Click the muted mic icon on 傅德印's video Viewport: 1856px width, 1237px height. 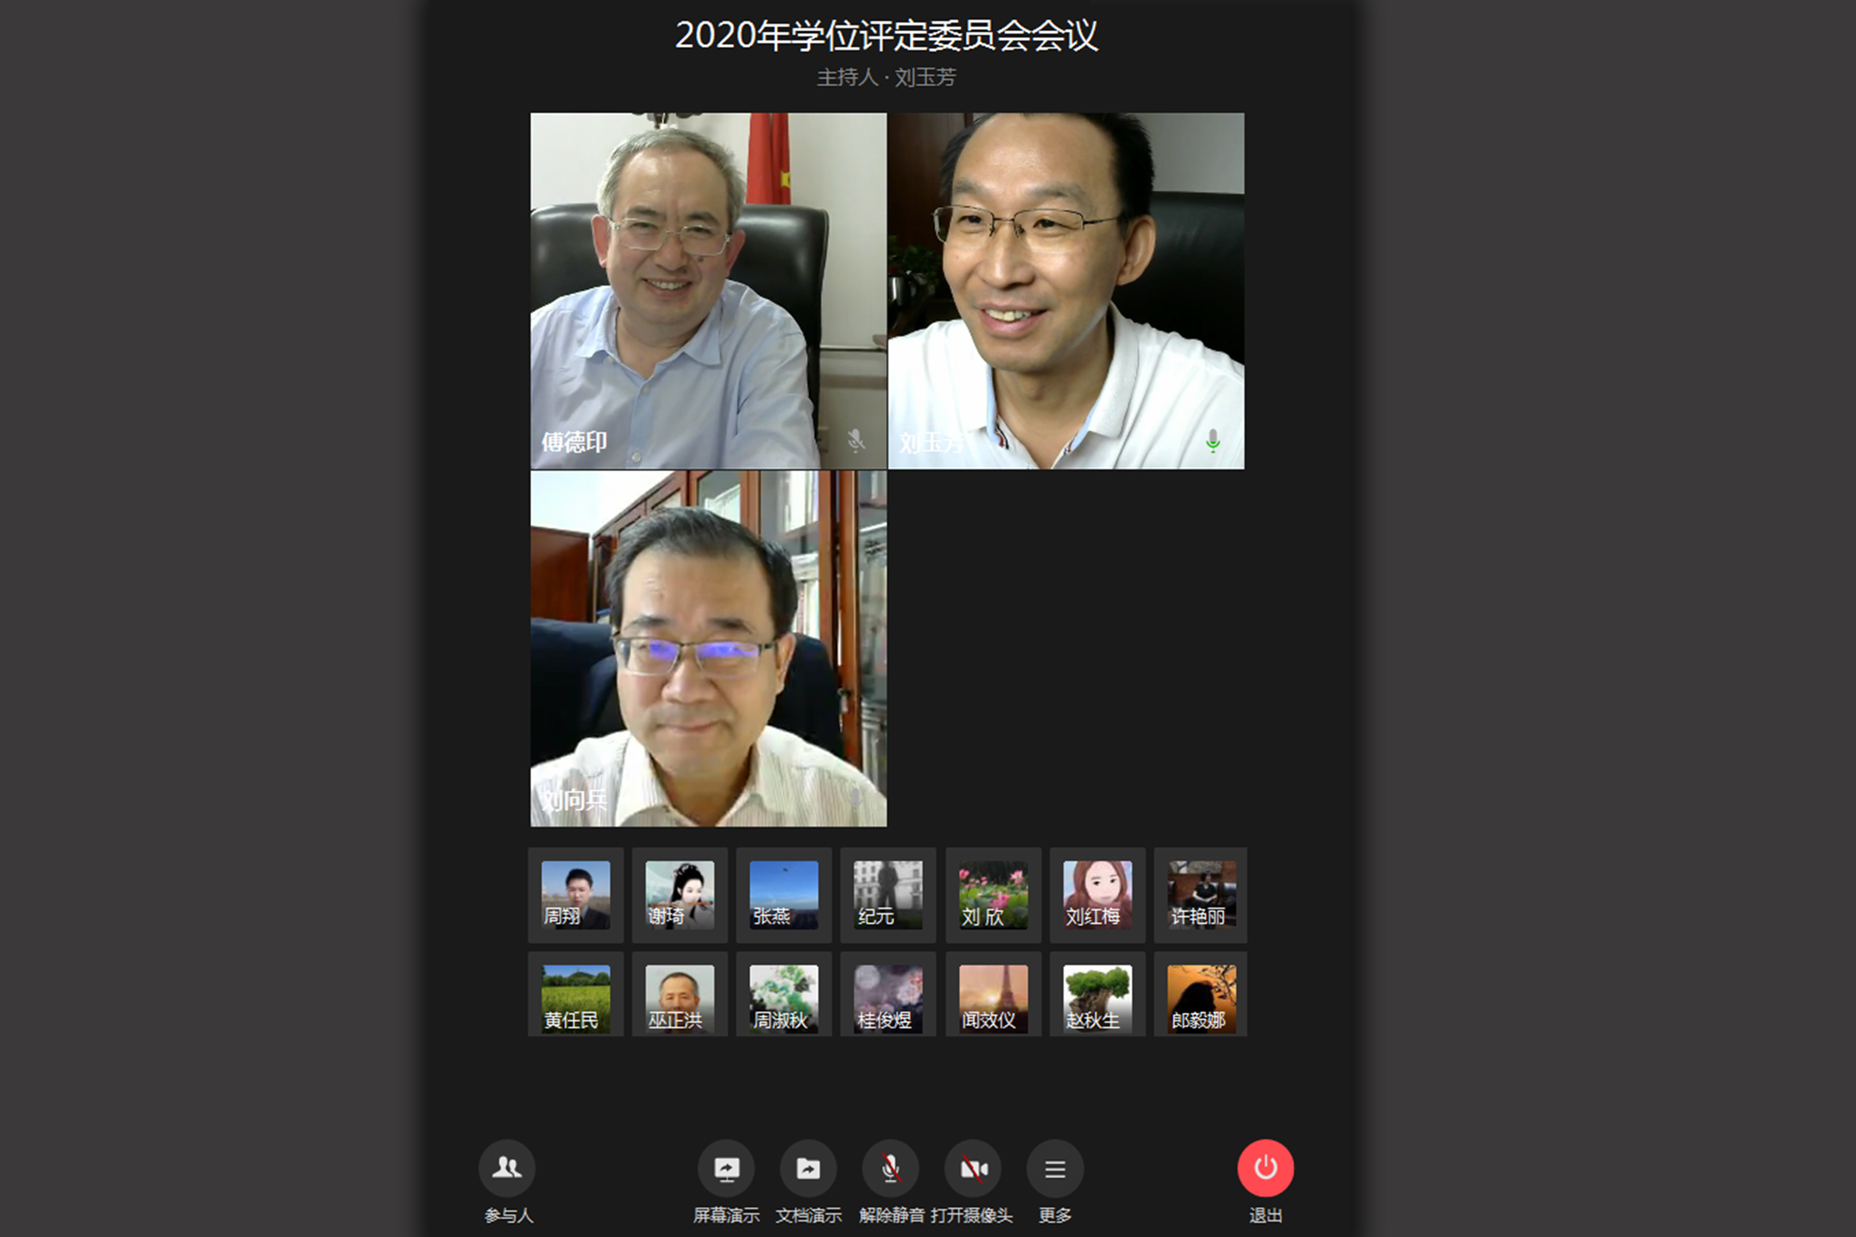[x=856, y=440]
